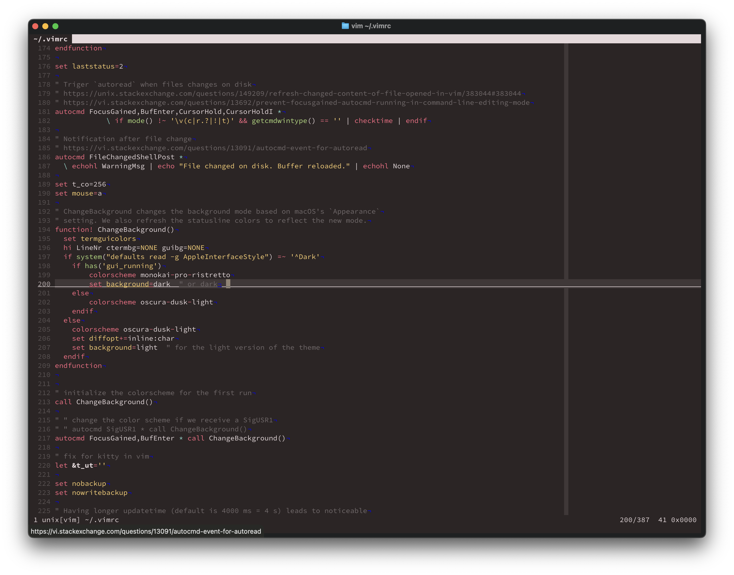Click the 'unix[vim] ~/.vimrc' statusline text
Viewport: 734px width, 575px height.
[x=80, y=520]
